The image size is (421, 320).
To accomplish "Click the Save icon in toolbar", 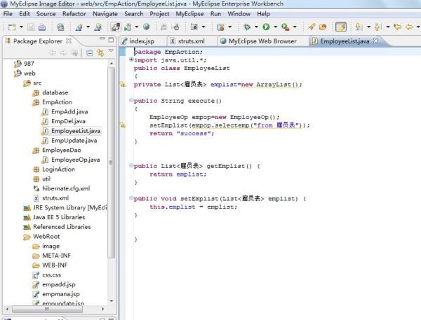I will coord(31,27).
